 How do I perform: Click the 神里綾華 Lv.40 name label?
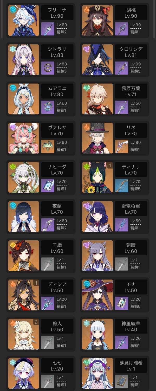pyautogui.click(x=131, y=326)
